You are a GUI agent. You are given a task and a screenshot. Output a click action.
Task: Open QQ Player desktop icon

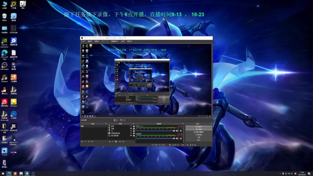point(14,115)
